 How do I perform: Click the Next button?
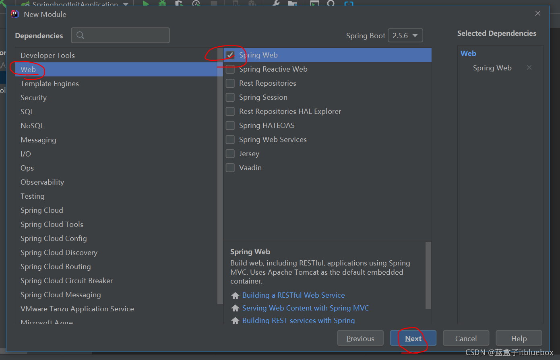pyautogui.click(x=413, y=338)
